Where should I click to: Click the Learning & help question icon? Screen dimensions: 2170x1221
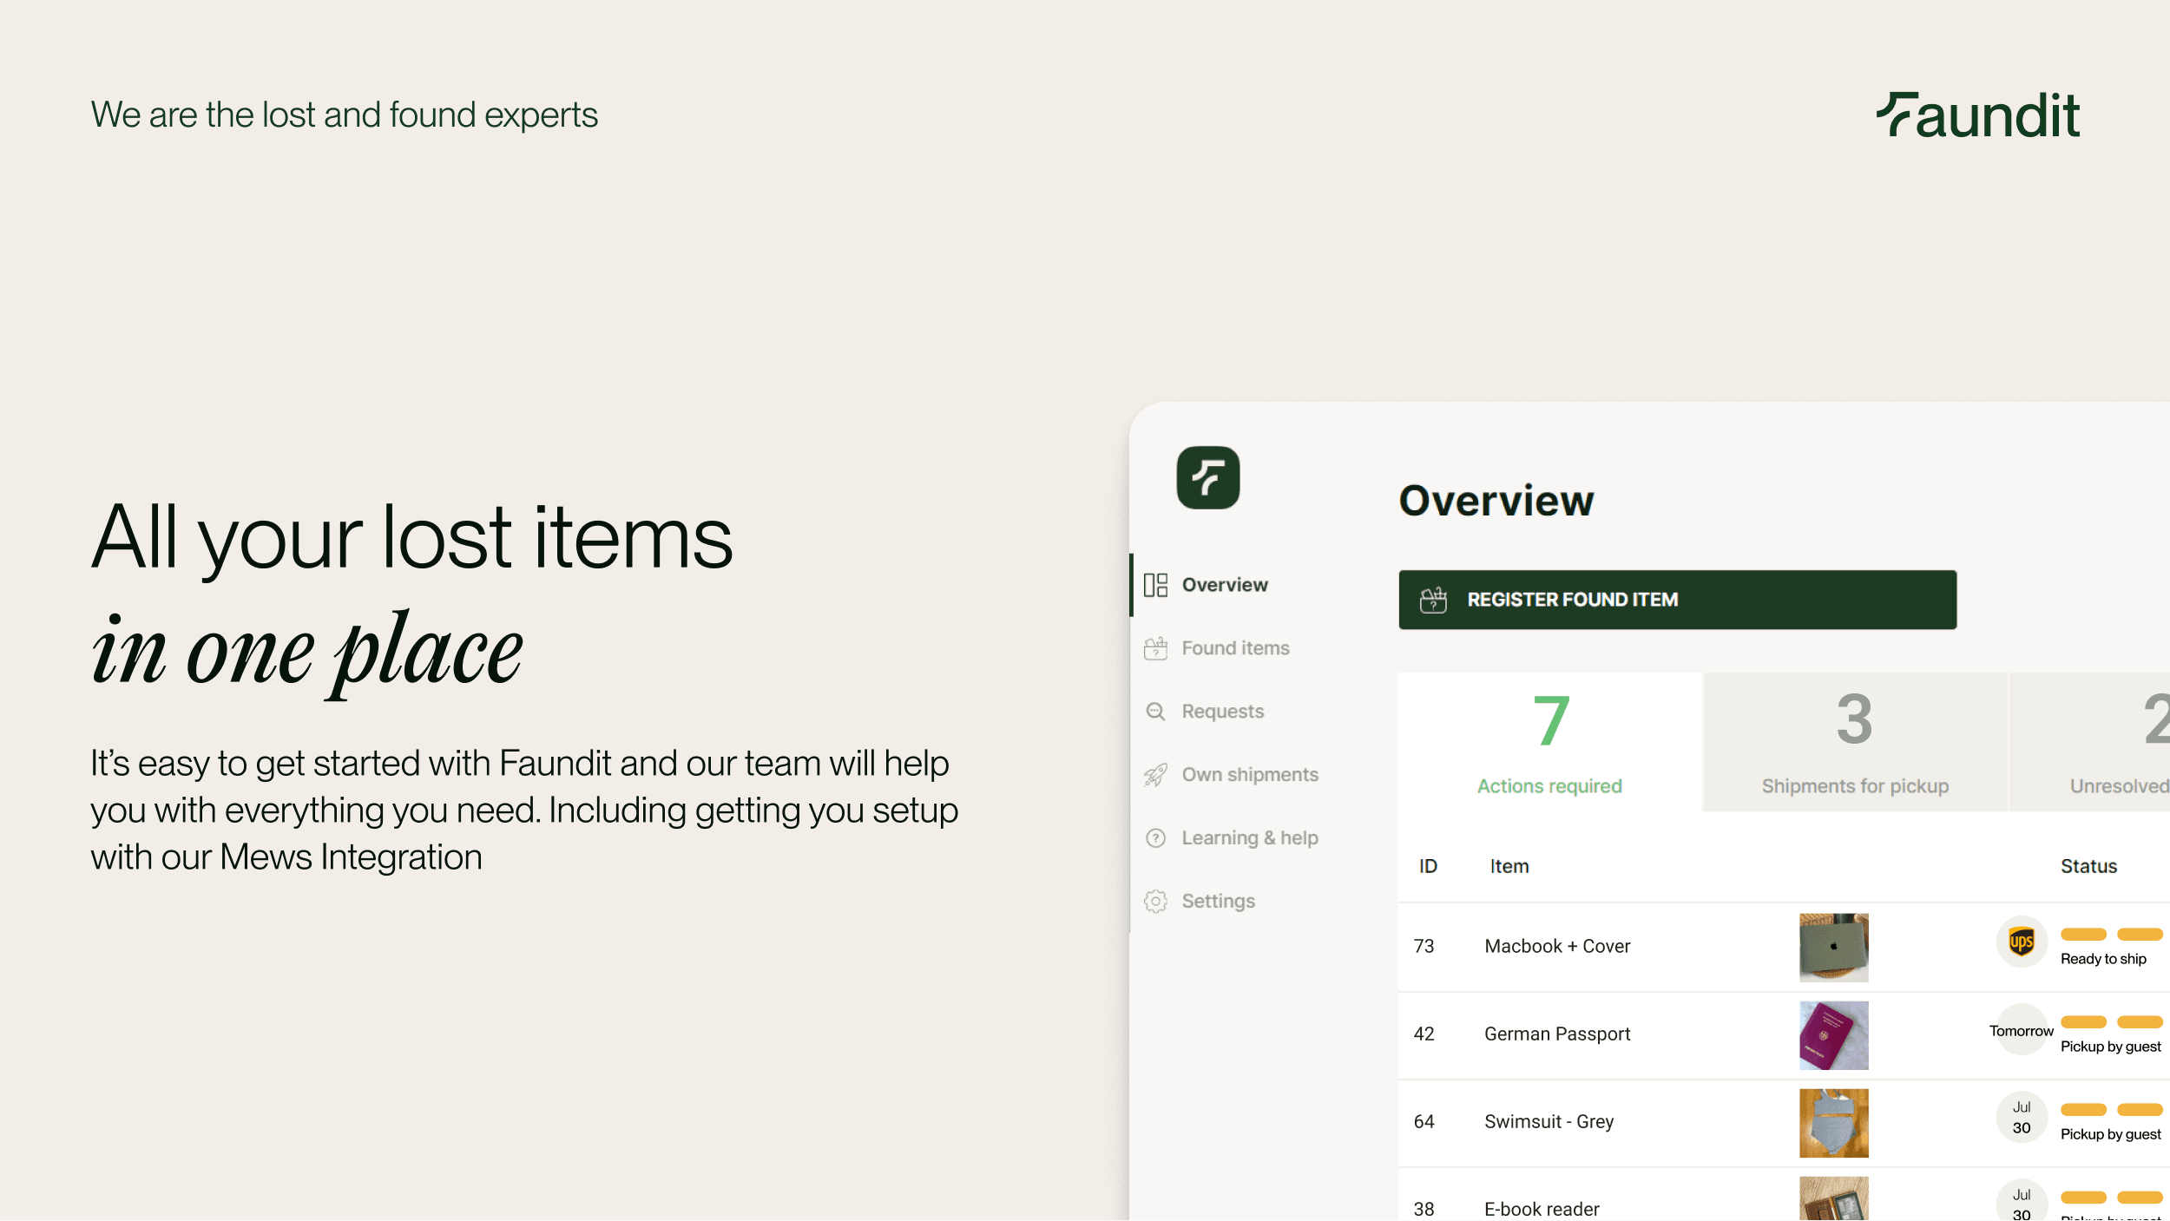coord(1154,838)
